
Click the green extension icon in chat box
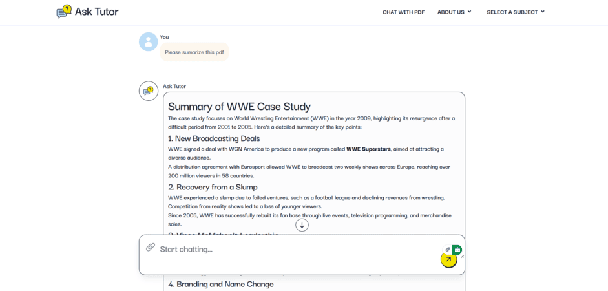pos(457,250)
